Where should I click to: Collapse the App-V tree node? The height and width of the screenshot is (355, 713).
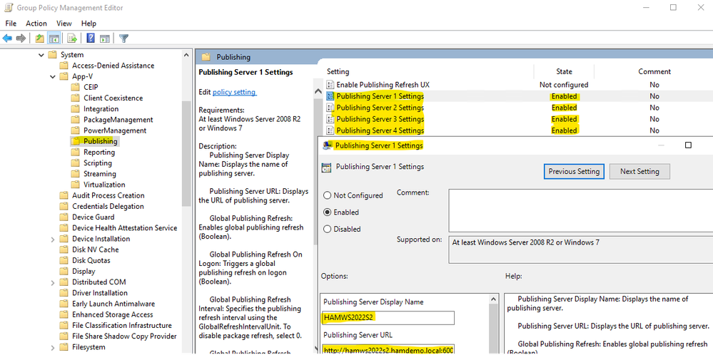53,76
